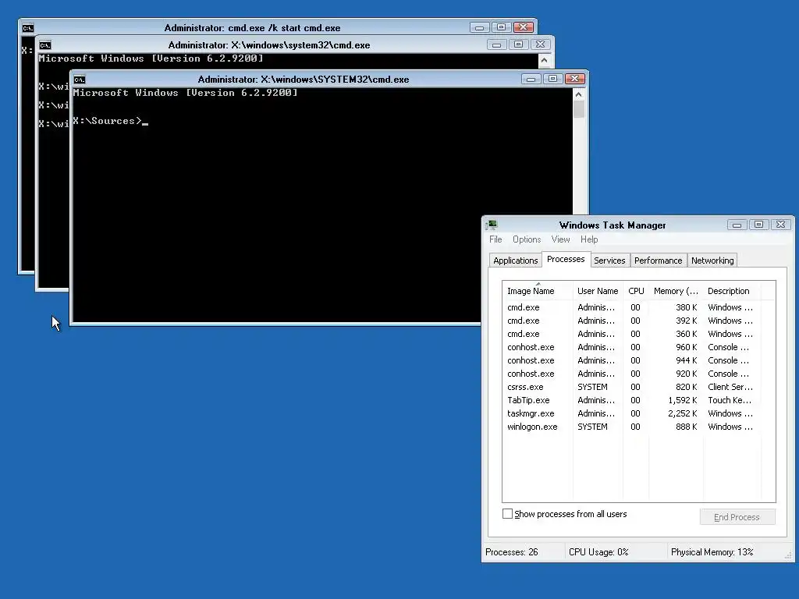The image size is (799, 599).
Task: Click the Physical Memory: 13% status entry
Action: (x=712, y=551)
